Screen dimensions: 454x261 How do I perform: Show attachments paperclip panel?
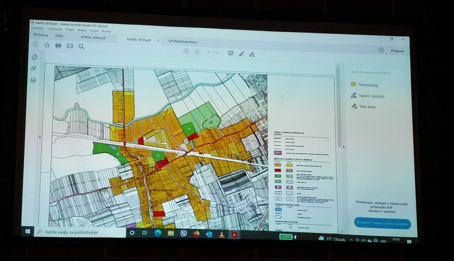pyautogui.click(x=33, y=68)
